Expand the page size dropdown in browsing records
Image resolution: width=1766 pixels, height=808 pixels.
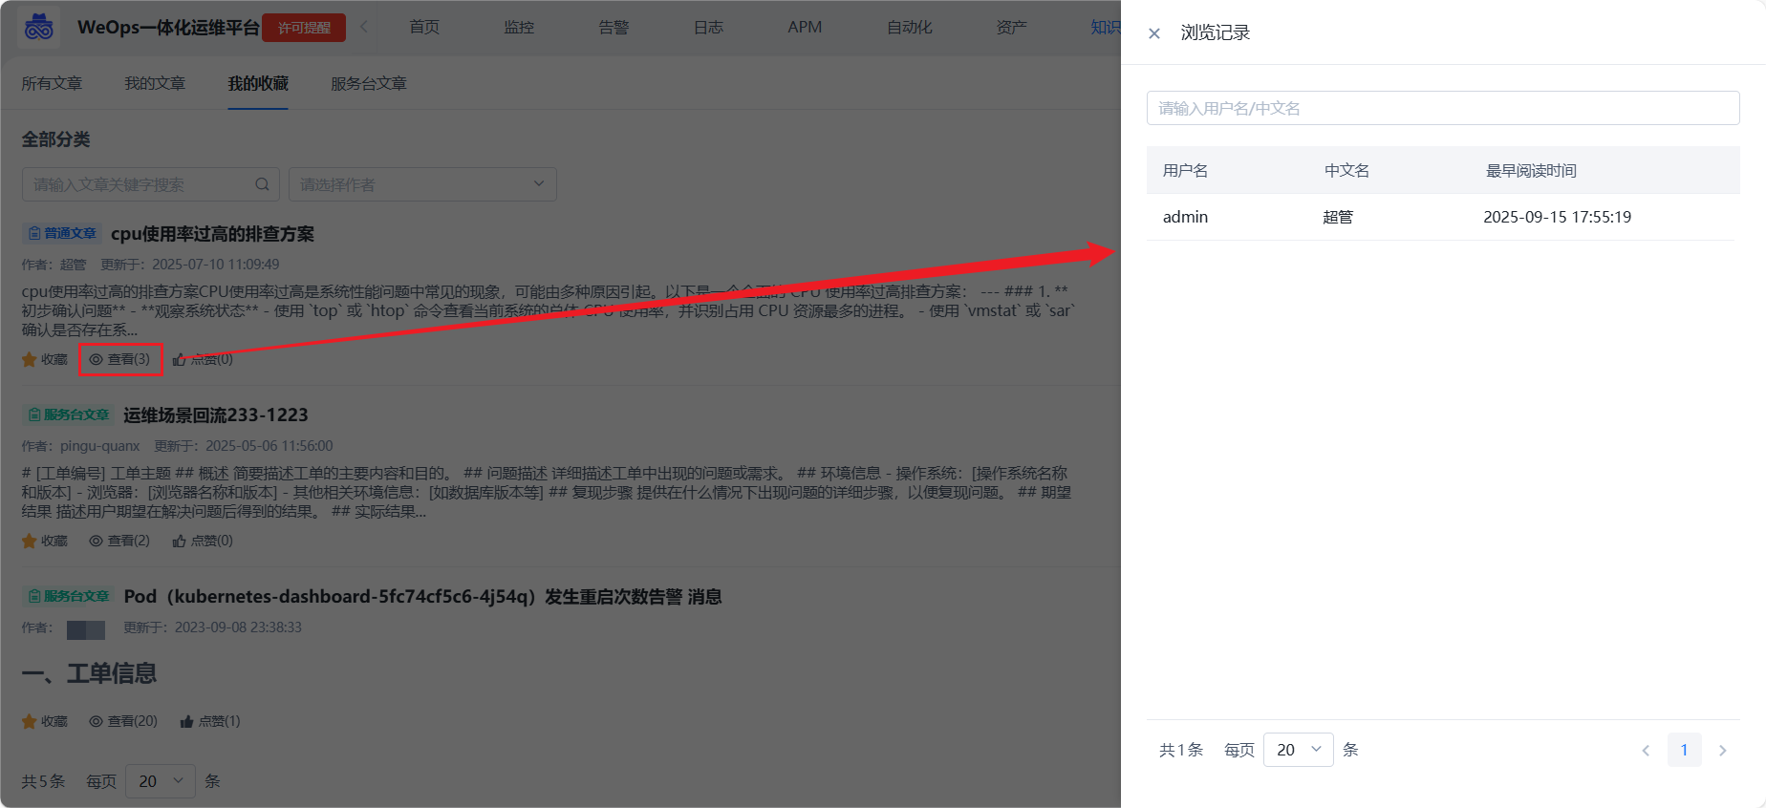point(1298,750)
